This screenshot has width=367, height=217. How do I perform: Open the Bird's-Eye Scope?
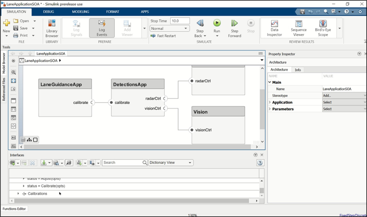[x=323, y=28]
